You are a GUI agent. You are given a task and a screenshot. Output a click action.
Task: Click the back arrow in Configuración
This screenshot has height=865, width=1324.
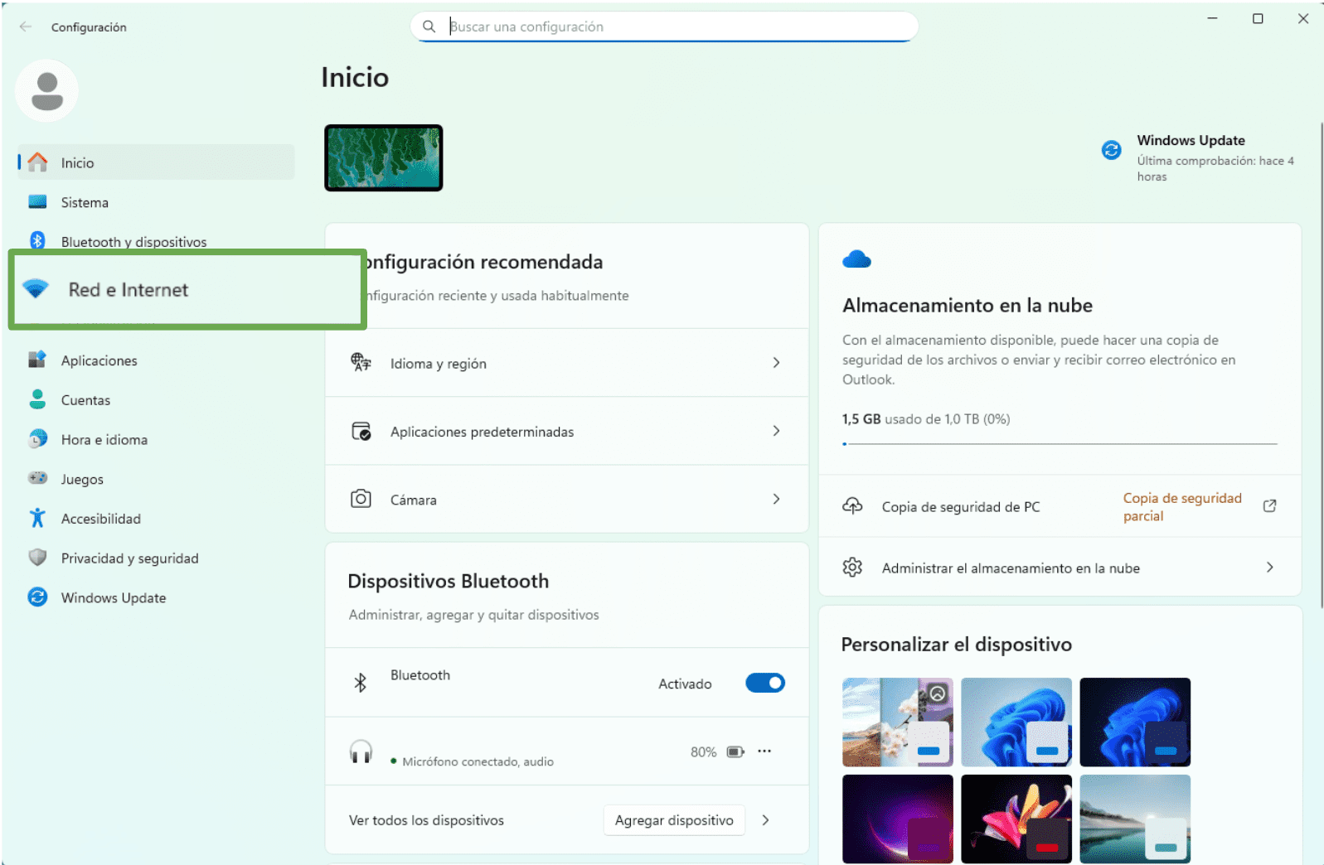26,27
